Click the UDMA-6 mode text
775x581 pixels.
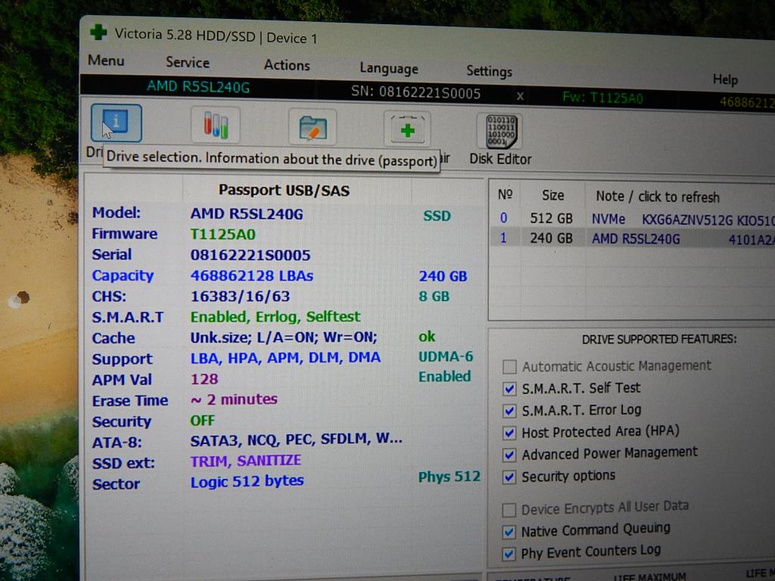point(446,357)
